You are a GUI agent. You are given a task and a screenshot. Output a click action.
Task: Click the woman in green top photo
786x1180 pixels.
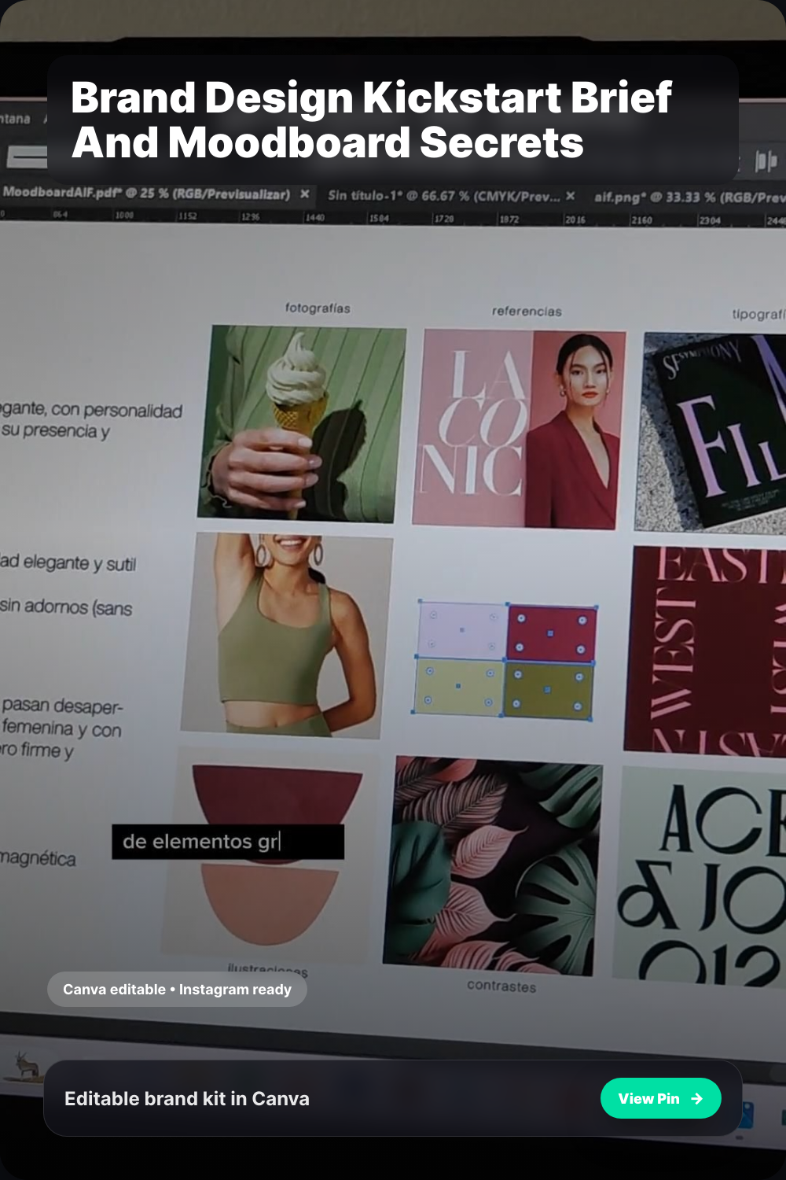click(x=286, y=635)
